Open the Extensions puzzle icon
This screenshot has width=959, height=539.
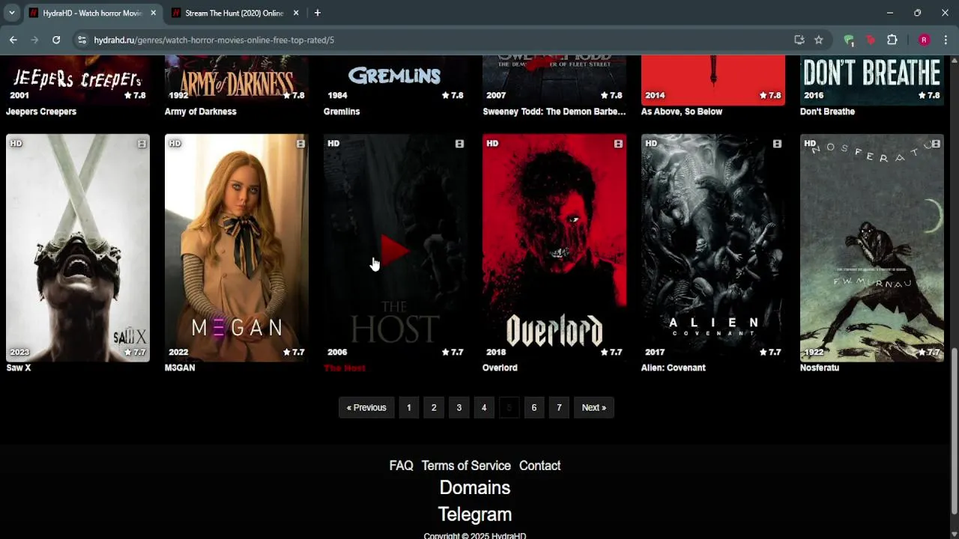(x=892, y=40)
